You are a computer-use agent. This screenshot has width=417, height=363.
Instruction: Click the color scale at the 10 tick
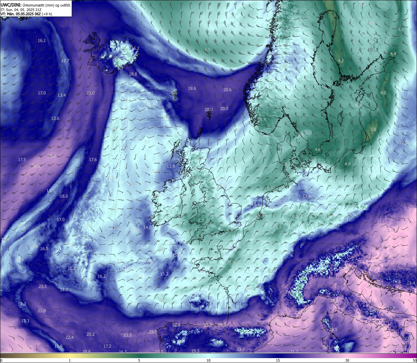coord(208,360)
